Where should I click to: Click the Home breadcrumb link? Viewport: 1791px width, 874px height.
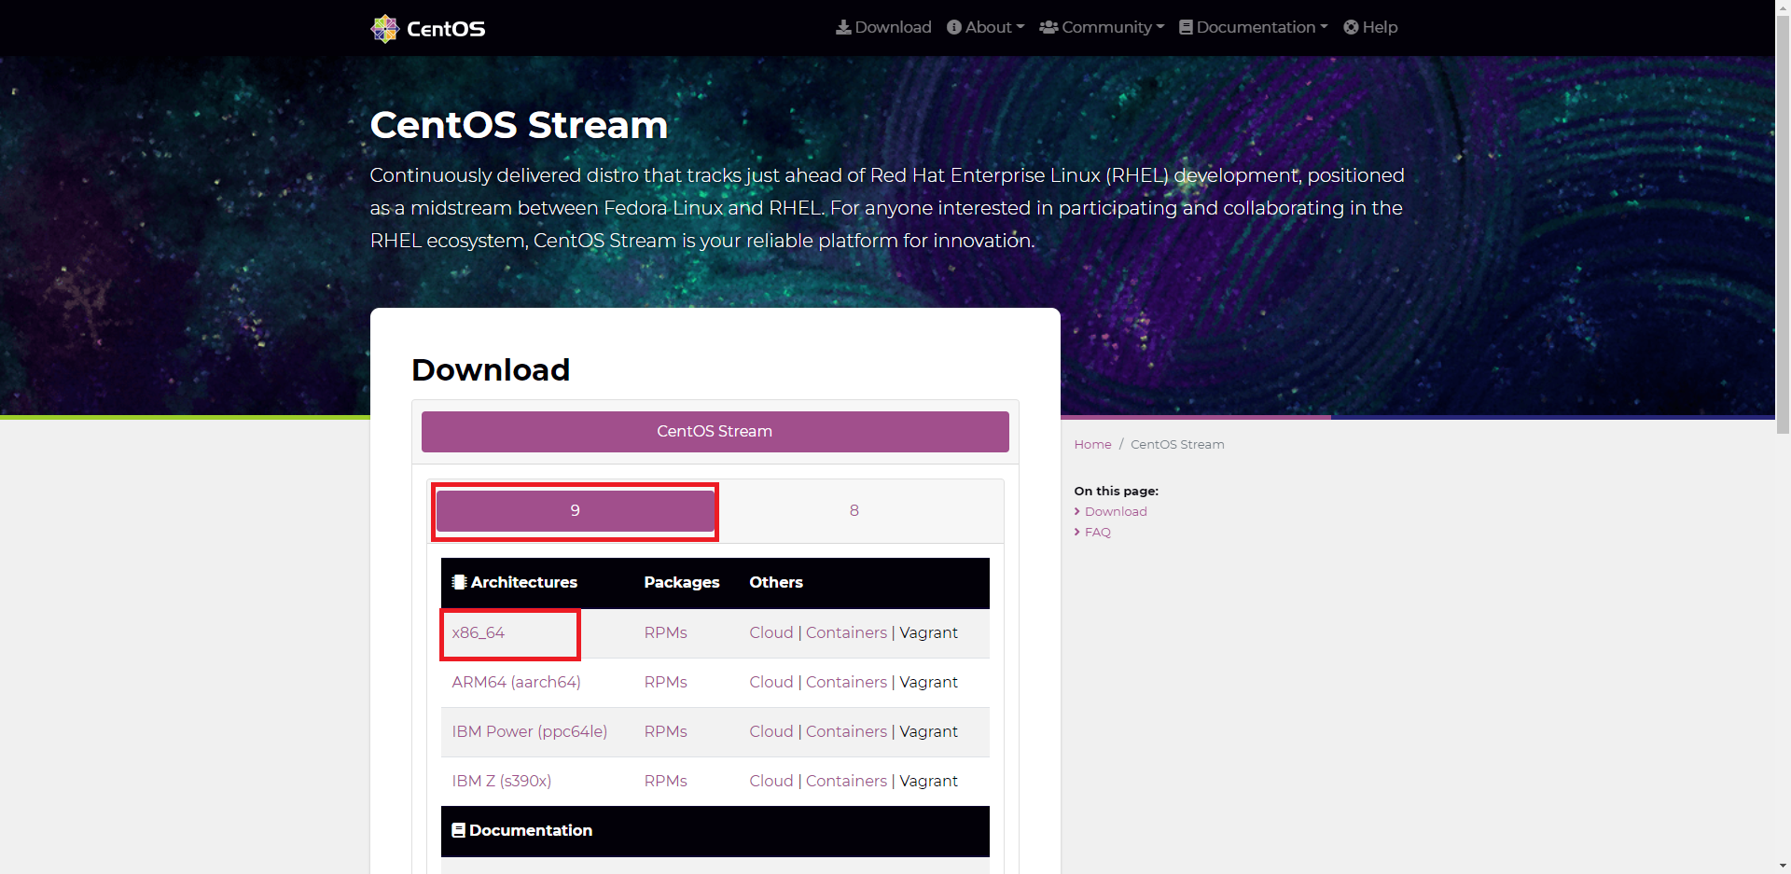tap(1092, 444)
